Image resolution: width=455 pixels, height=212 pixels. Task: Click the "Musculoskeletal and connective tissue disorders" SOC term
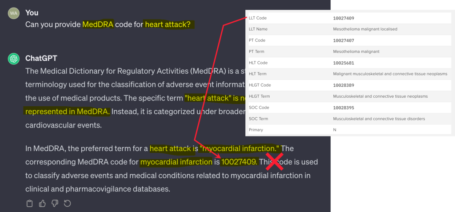379,119
